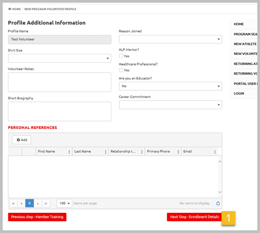
Task: Click the Profile Name field
Action: click(60, 40)
